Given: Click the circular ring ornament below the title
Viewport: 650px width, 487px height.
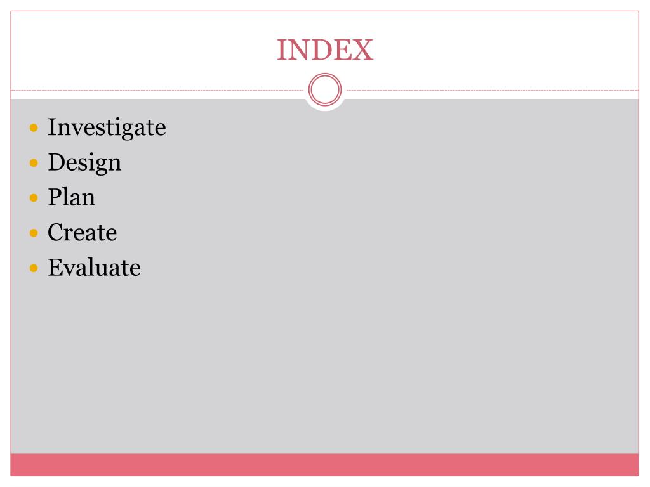Looking at the screenshot, I should tap(325, 89).
